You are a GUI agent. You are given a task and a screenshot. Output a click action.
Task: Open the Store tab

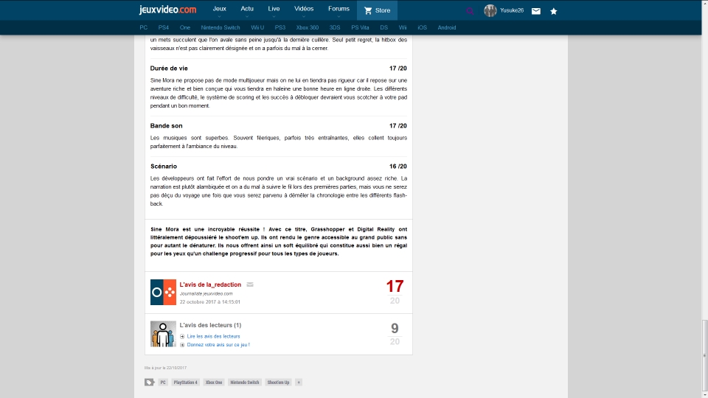pyautogui.click(x=377, y=10)
